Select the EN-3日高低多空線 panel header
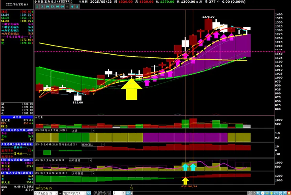 click(17, 130)
